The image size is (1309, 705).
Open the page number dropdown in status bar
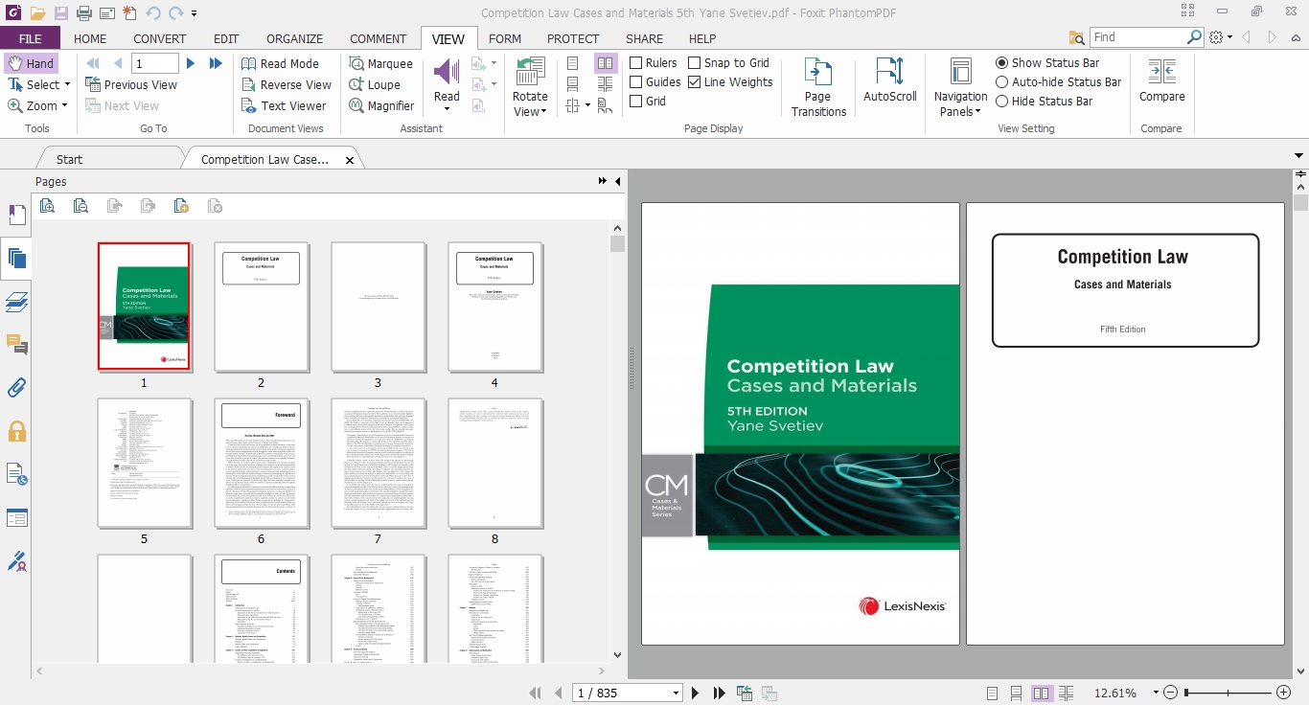pyautogui.click(x=676, y=693)
